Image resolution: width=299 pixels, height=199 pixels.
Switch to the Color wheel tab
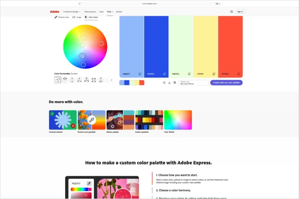click(91, 17)
